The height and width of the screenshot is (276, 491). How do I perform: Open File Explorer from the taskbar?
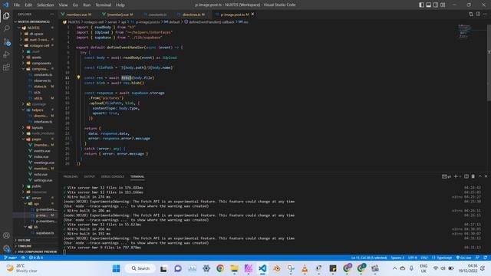click(234, 268)
